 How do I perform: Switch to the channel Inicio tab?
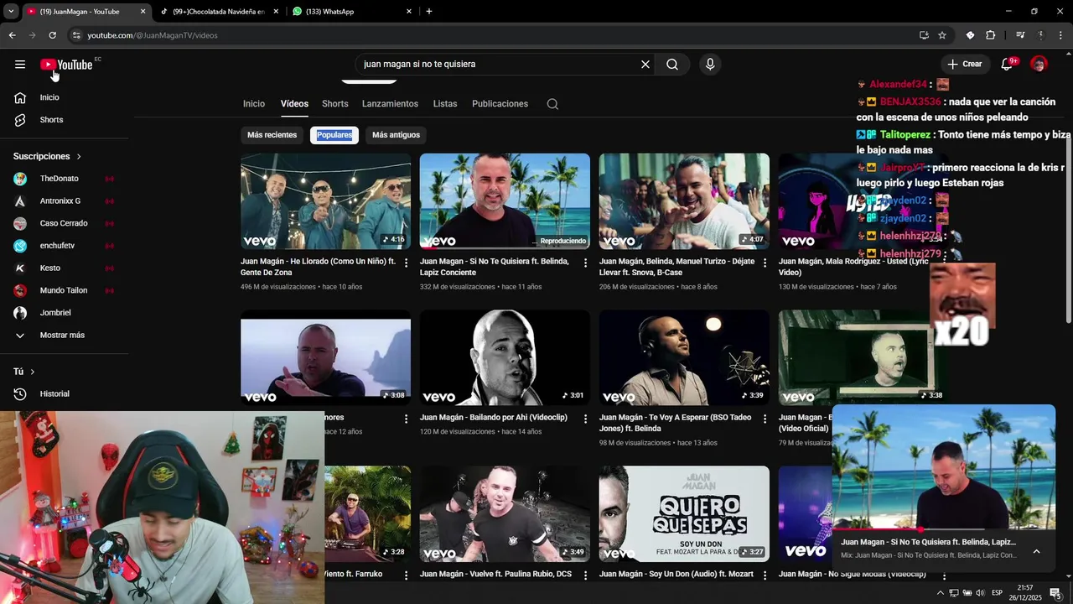click(x=254, y=104)
